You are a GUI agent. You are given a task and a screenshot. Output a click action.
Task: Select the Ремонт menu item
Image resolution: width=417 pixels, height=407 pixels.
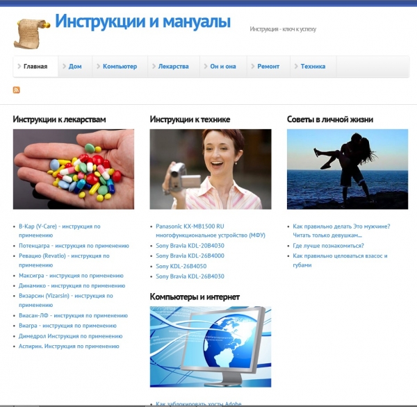268,67
